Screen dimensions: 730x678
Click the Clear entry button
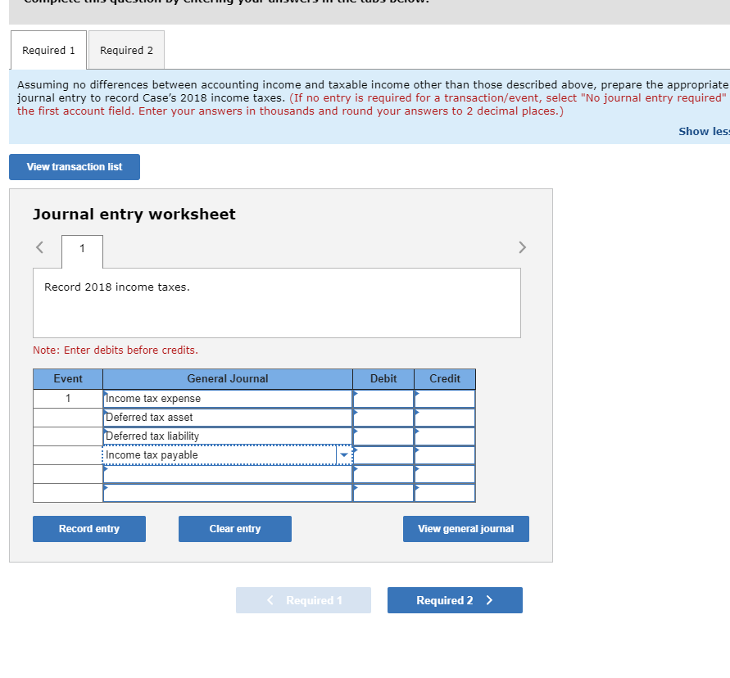pos(234,528)
